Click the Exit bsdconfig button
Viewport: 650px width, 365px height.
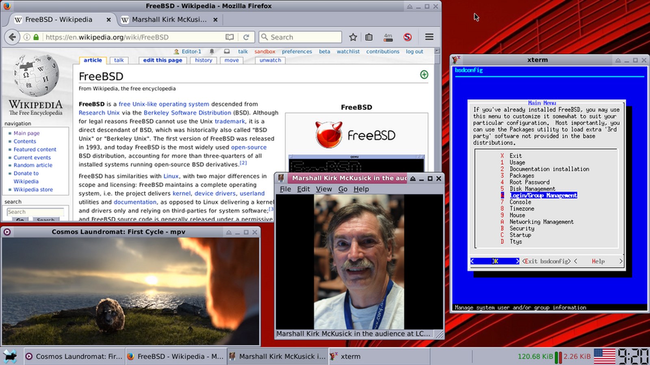[x=546, y=261]
